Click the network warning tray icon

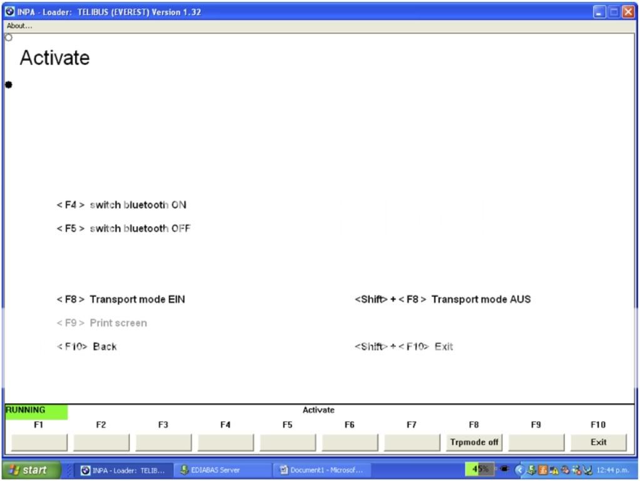[553, 470]
